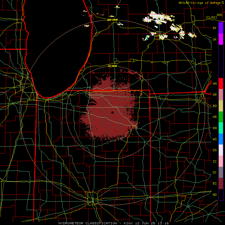Image resolution: width=225 pixels, height=225 pixels.
Task: Click the UK magenta legend color swatch
Action: [221, 39]
